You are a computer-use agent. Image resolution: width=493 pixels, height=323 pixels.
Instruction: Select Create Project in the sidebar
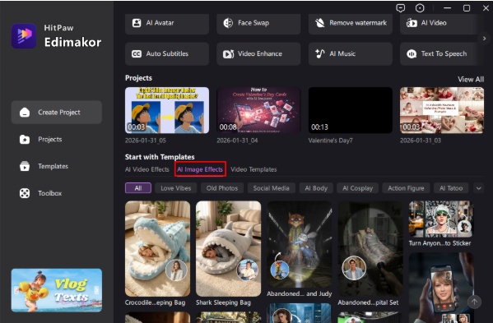click(57, 113)
